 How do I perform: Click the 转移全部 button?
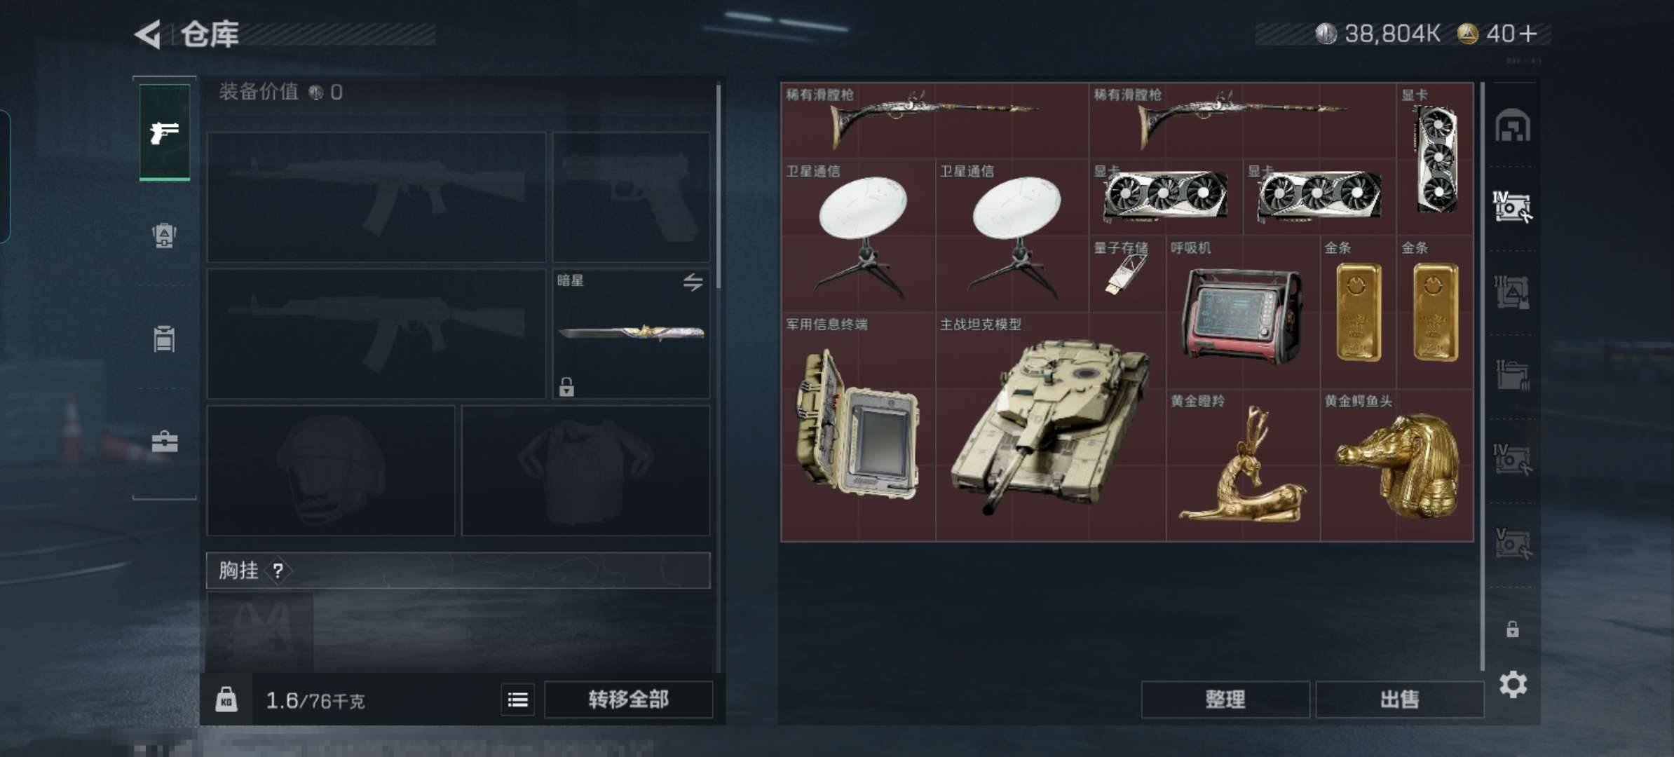(628, 700)
